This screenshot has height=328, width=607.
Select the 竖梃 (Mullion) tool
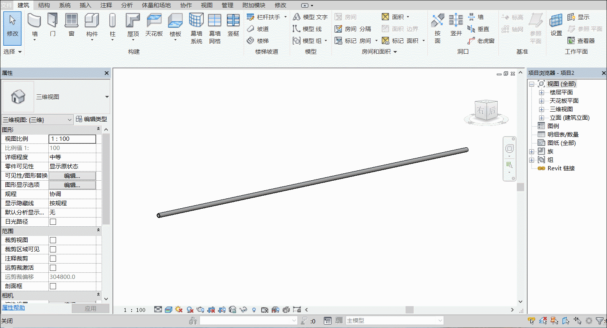pos(233,25)
